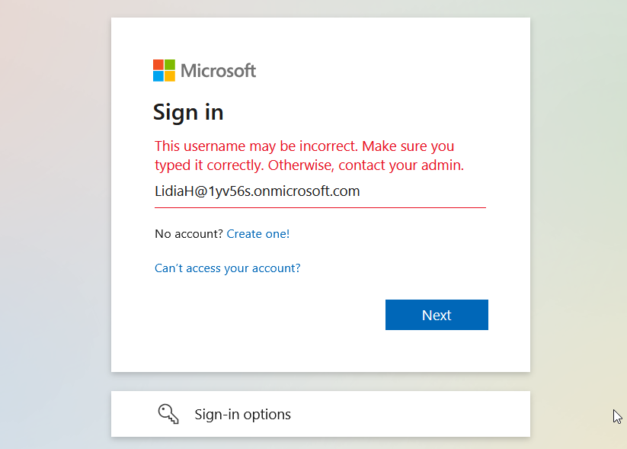
Task: Click the Microsoft four-square logo
Action: click(x=164, y=70)
